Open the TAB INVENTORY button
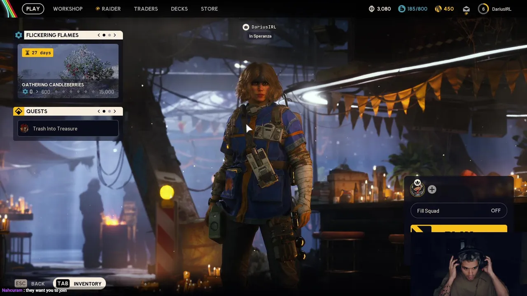This screenshot has width=527, height=296. coord(79,284)
